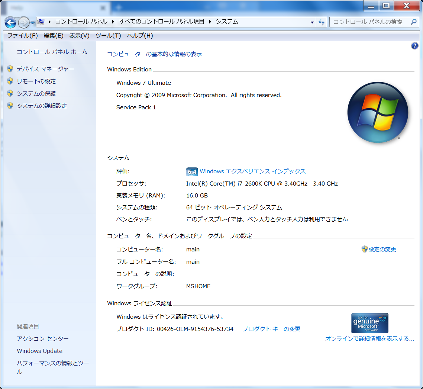Click the Refresh button beside address bar
Viewport: 423px width, 389px height.
point(321,22)
